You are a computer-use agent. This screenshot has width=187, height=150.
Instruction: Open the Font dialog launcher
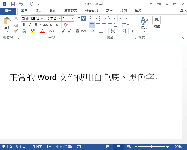85,38
